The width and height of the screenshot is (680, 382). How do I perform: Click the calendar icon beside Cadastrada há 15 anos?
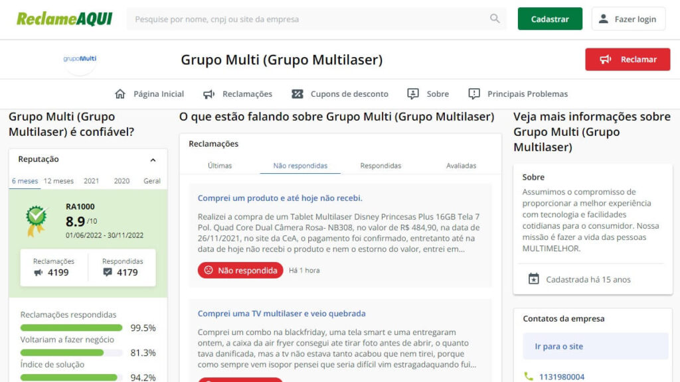pyautogui.click(x=533, y=279)
